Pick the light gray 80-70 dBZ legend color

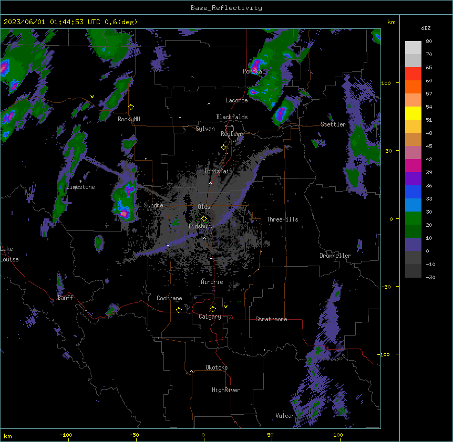[x=413, y=48]
